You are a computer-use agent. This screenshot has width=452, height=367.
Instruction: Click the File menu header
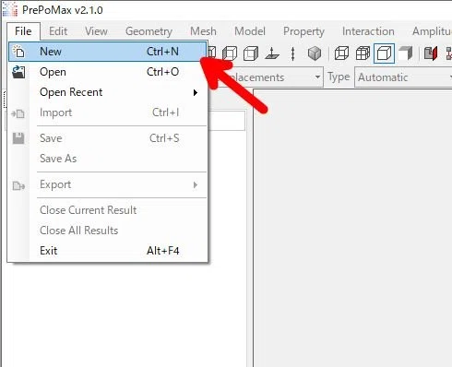click(23, 31)
